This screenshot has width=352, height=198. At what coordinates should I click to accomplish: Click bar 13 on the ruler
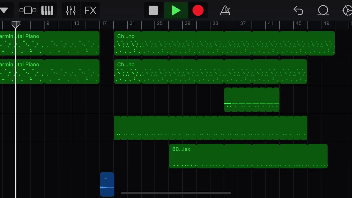pyautogui.click(x=77, y=23)
